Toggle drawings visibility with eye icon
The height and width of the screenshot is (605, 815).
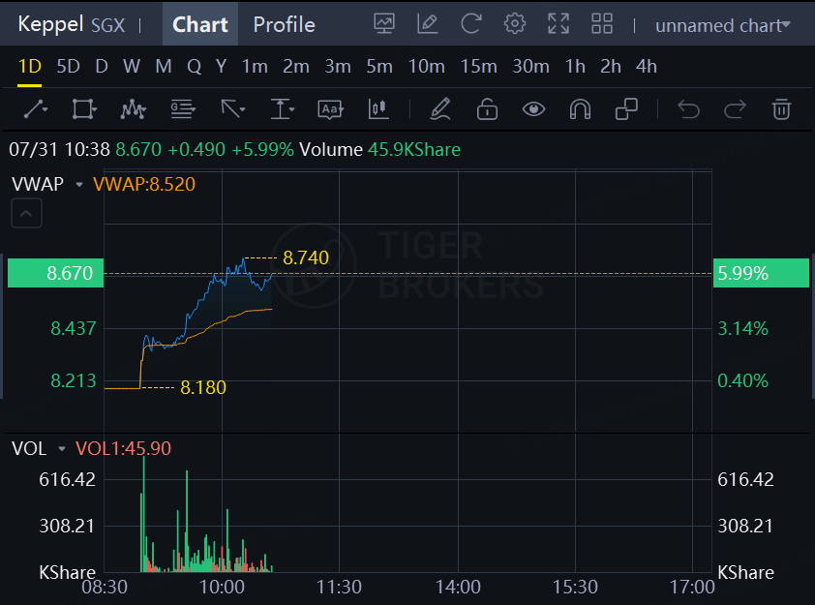[x=533, y=109]
